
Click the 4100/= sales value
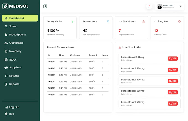click(53, 31)
